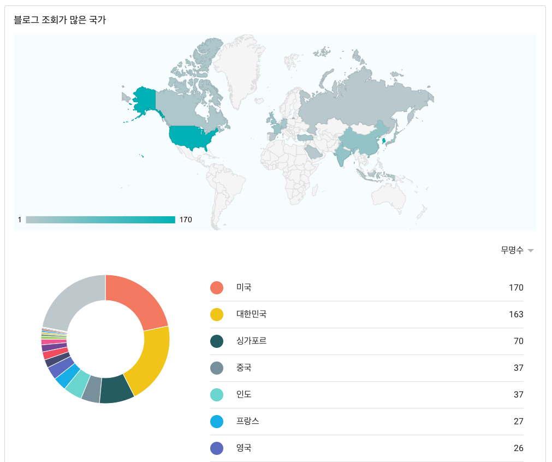552x462 pixels.
Task: Click the dark teal donut chart segment
Action: point(116,389)
